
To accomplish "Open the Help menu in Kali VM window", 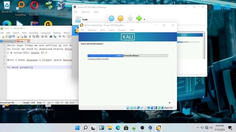I will point(132,30).
